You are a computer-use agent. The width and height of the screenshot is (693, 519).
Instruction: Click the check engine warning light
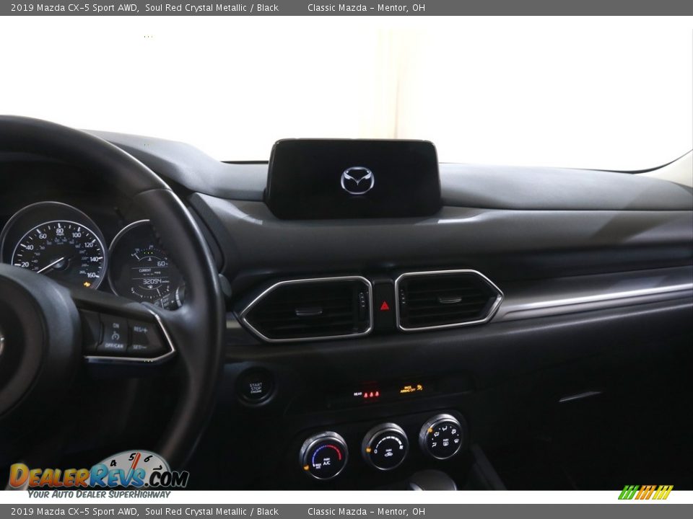(x=87, y=284)
